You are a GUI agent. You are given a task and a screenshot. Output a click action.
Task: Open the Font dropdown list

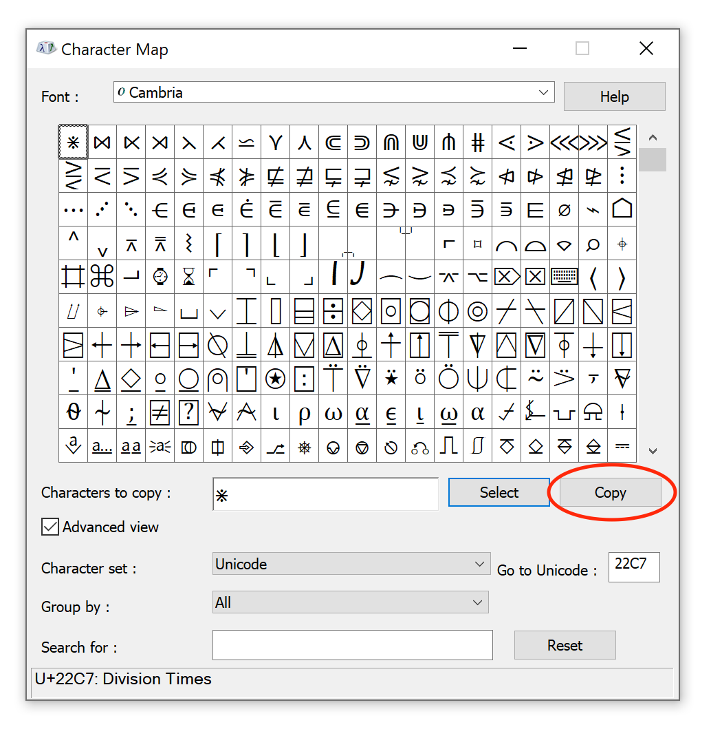point(545,92)
